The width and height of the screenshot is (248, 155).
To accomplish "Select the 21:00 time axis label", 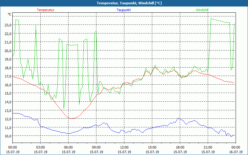I will click(x=208, y=147).
